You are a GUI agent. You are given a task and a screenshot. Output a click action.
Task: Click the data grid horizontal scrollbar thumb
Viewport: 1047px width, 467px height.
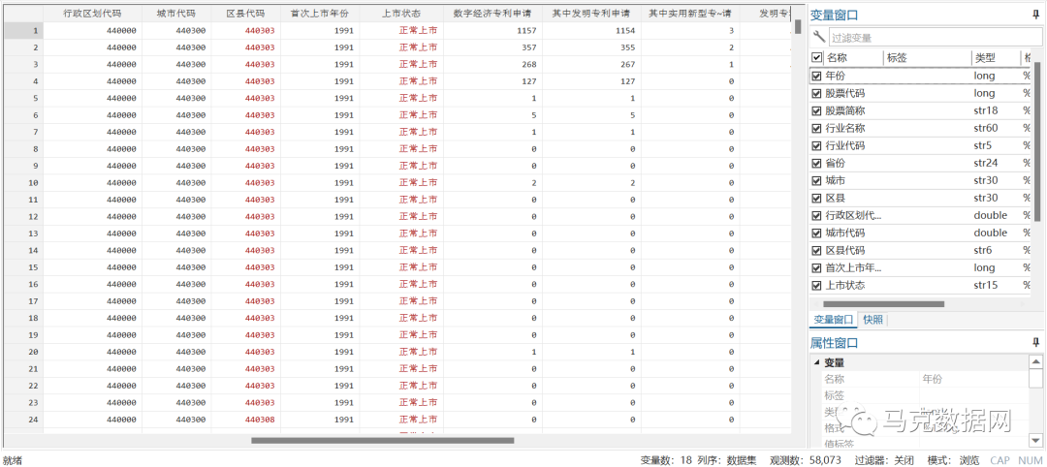click(383, 440)
